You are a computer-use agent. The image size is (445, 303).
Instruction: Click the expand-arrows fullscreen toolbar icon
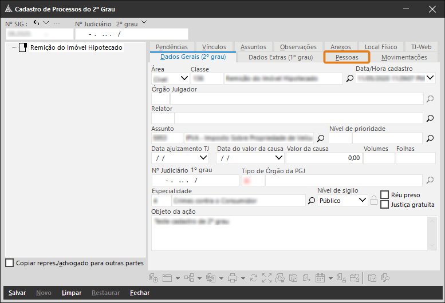[x=267, y=278]
